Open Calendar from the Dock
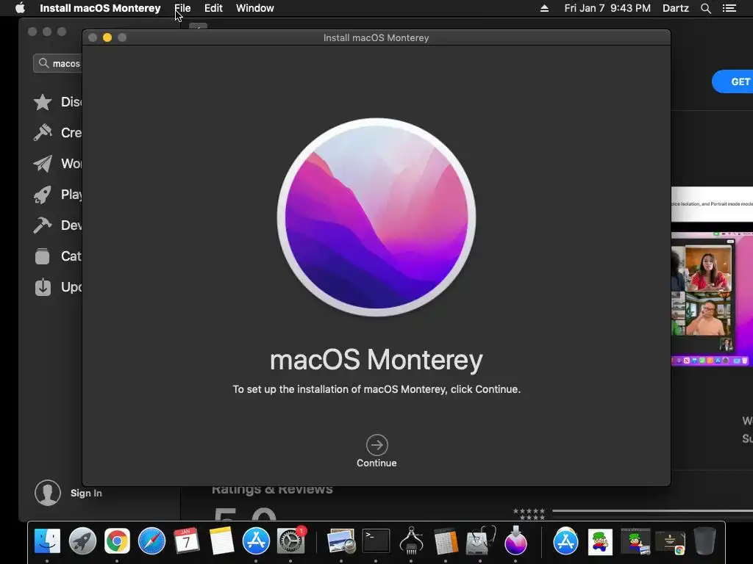The width and height of the screenshot is (753, 564). (186, 541)
